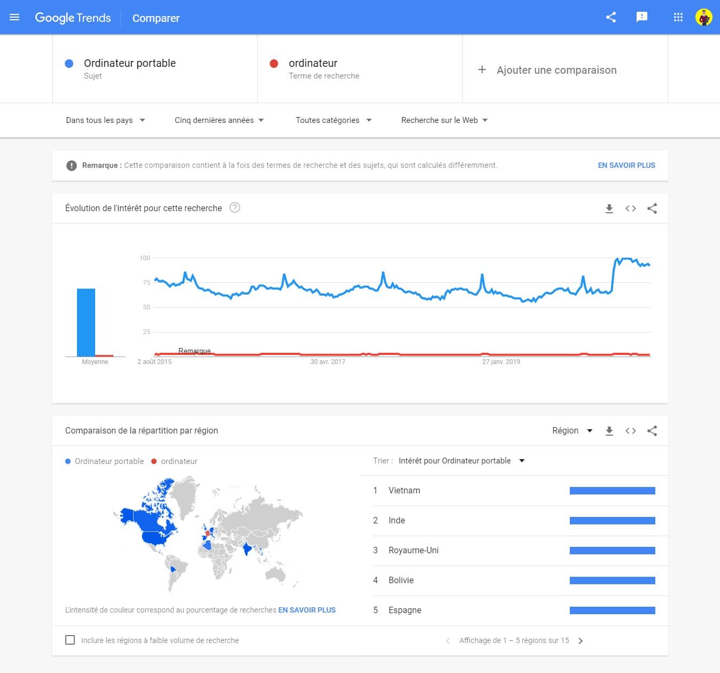Screen dimensions: 720x673
Task: Select the ordinateur search term card
Action: coord(360,69)
